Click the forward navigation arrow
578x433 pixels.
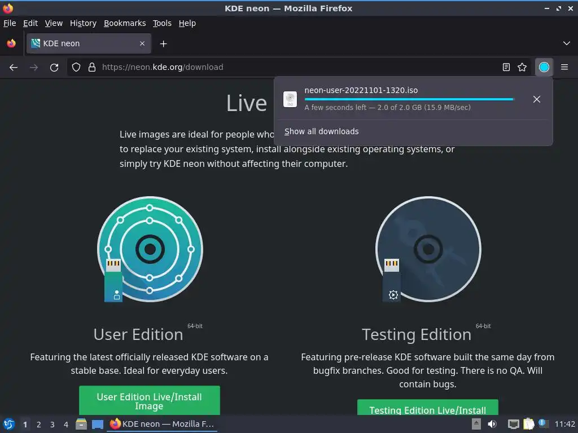(34, 68)
